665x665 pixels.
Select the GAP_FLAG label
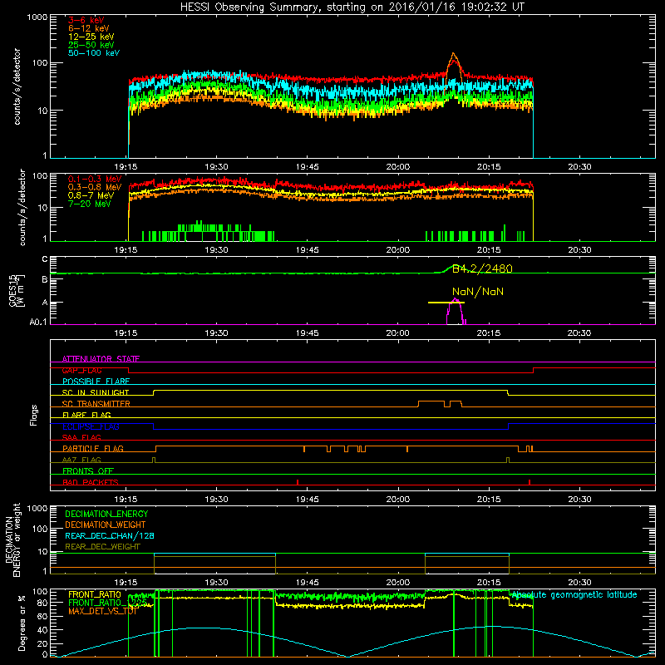[x=81, y=370]
